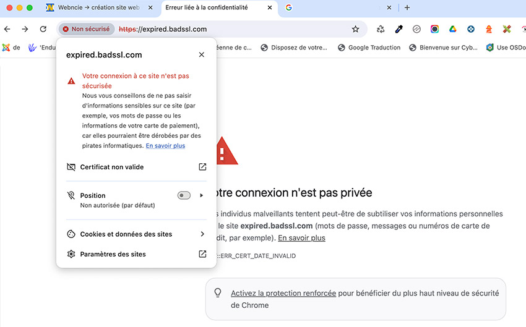Viewport: 526px width, 327px height.
Task: Open the colorful square camera extension
Action: 435,29
